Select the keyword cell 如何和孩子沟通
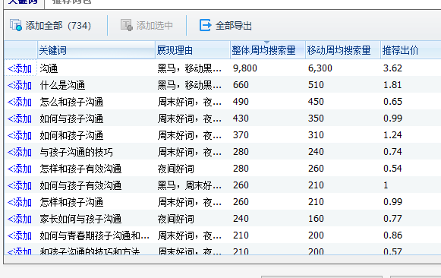441x278 pixels. [71, 135]
